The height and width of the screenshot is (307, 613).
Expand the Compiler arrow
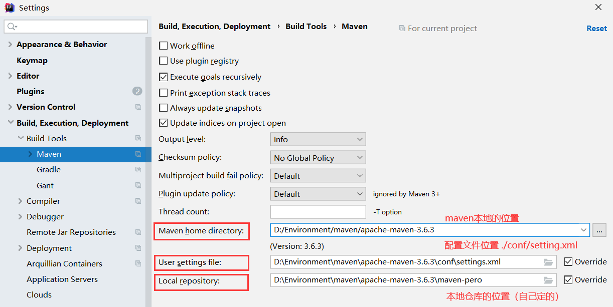[20, 201]
